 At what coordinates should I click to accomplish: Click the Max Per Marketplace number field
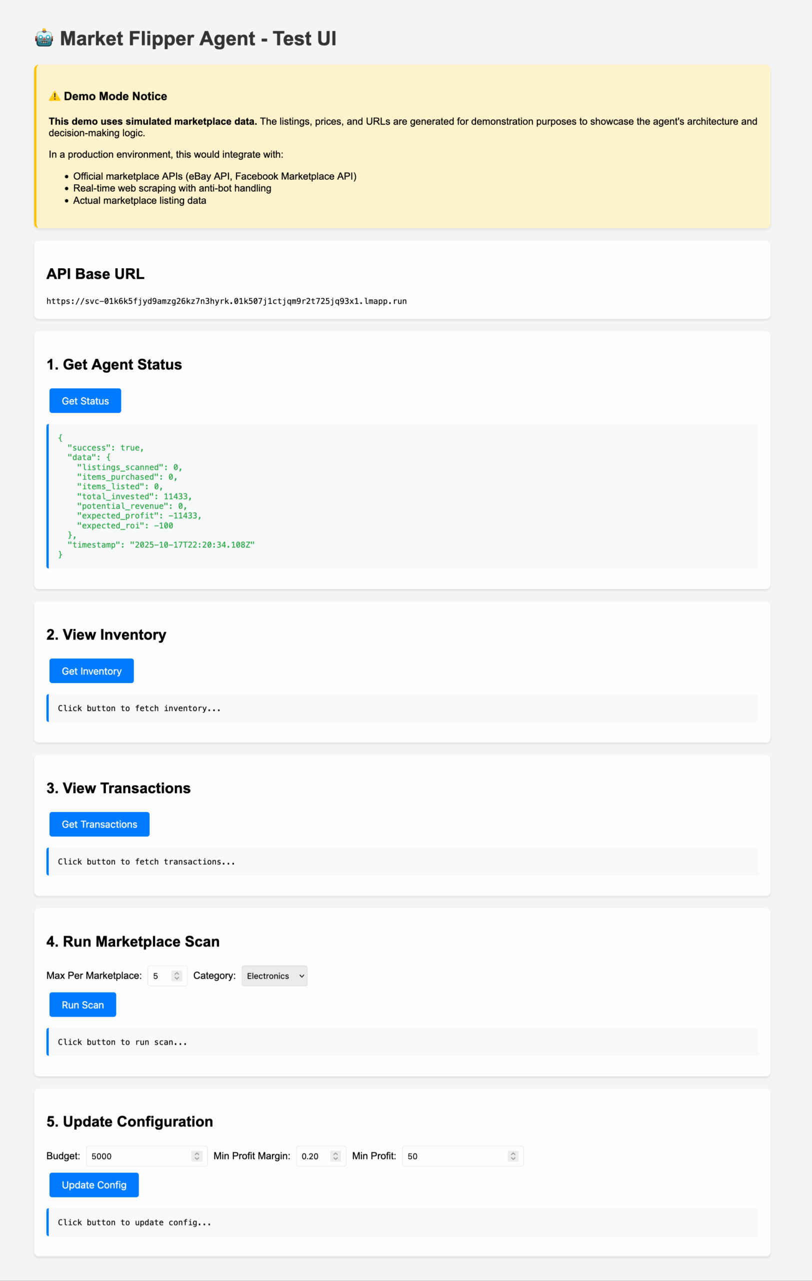click(159, 976)
